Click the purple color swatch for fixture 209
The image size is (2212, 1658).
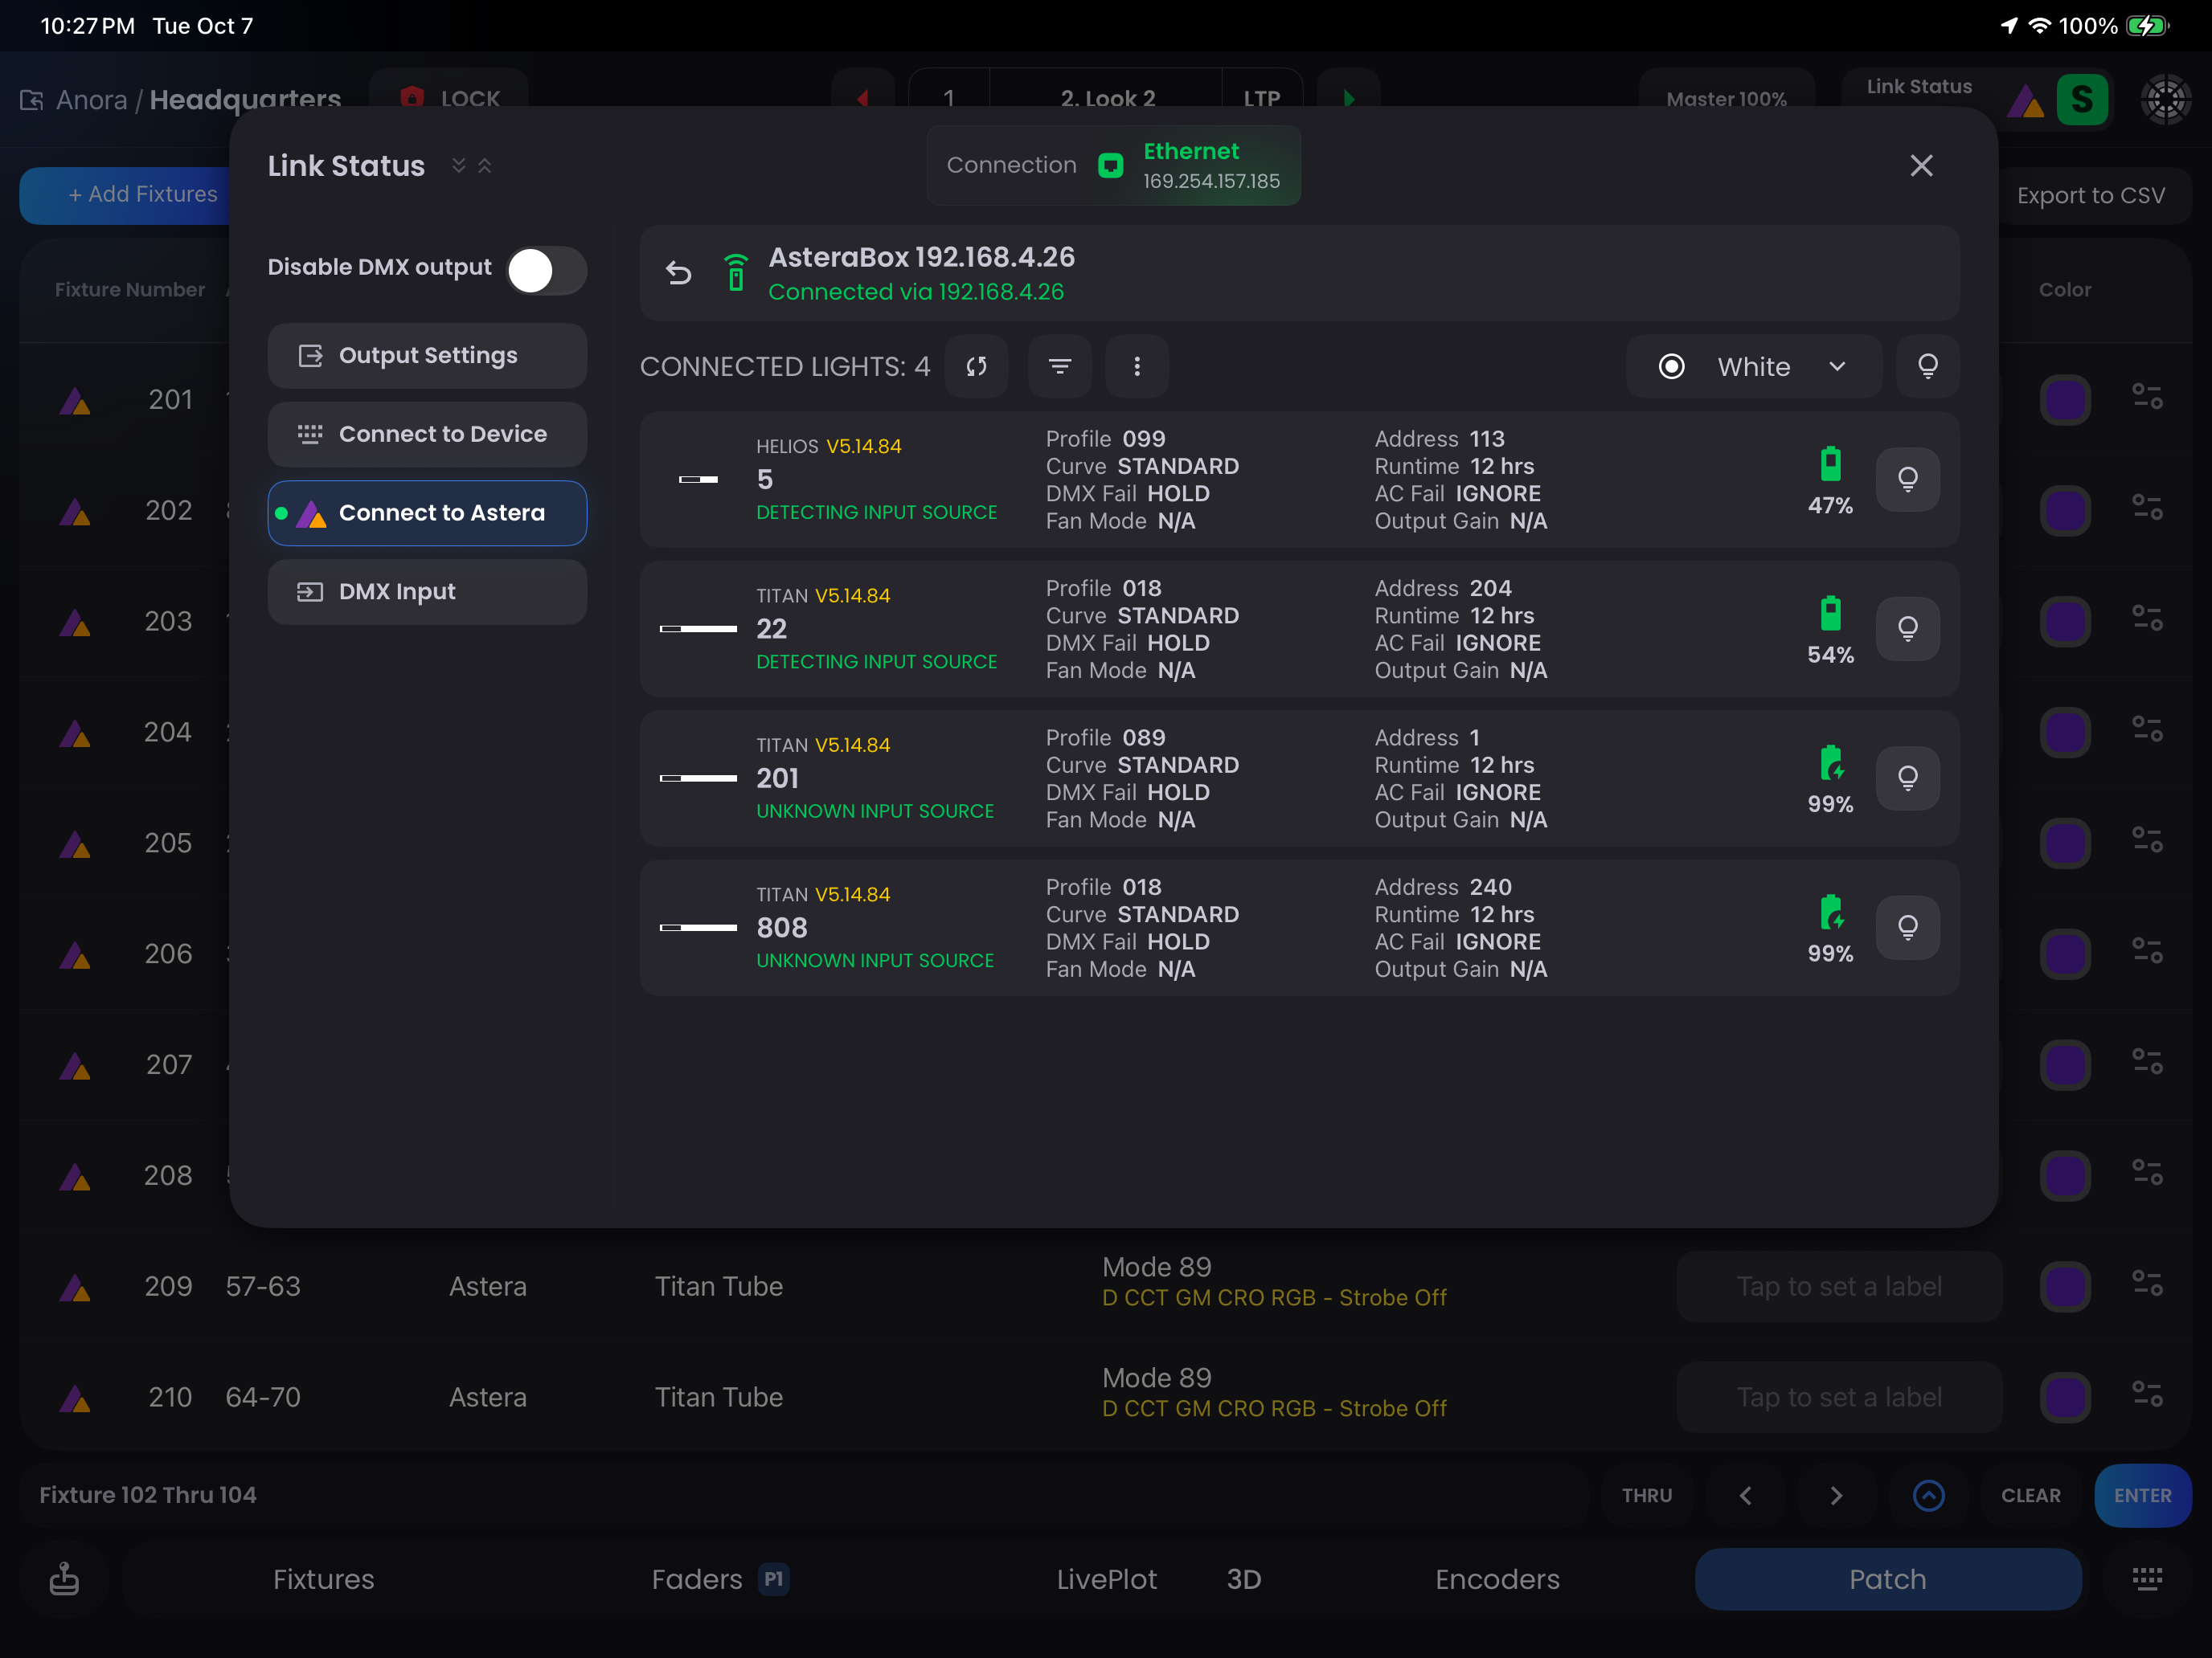pos(2064,1286)
